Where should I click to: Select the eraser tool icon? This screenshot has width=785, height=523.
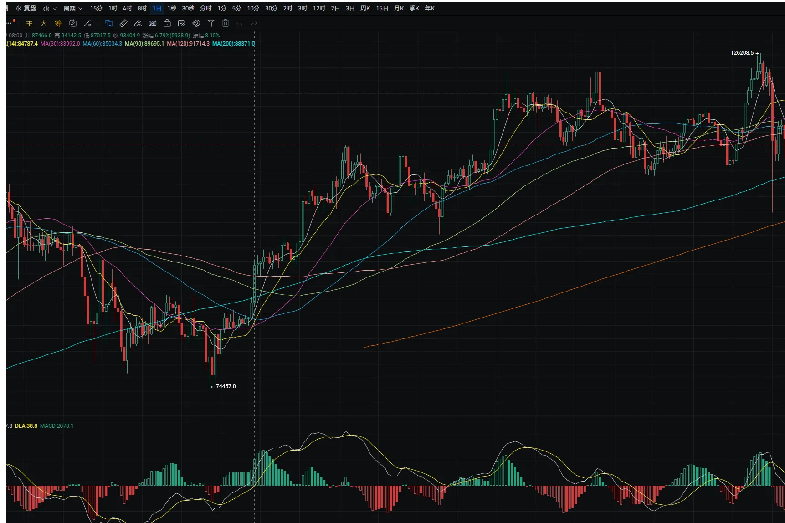[x=138, y=23]
